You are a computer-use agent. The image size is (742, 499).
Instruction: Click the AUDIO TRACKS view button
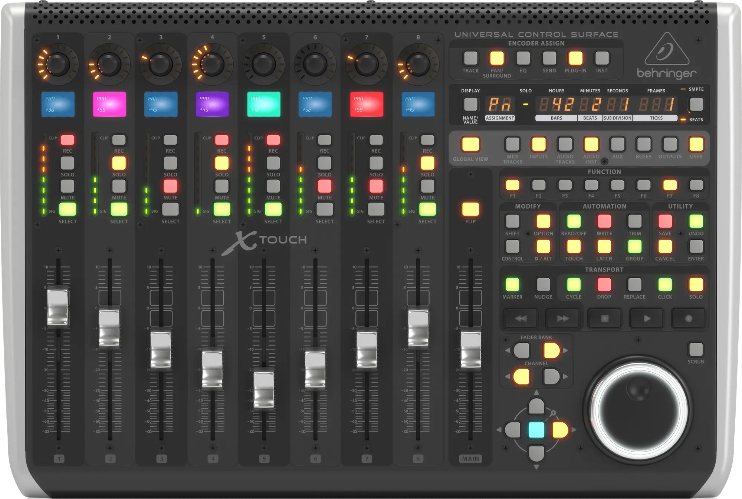pyautogui.click(x=565, y=144)
